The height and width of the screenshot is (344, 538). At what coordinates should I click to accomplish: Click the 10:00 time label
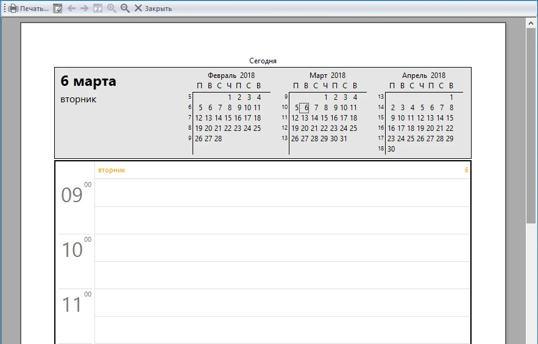pos(73,250)
